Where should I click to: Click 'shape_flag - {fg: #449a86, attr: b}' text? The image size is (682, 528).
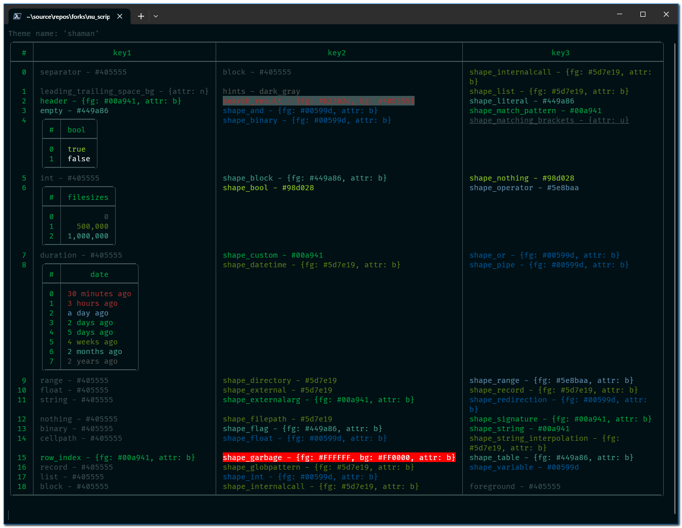tap(303, 429)
